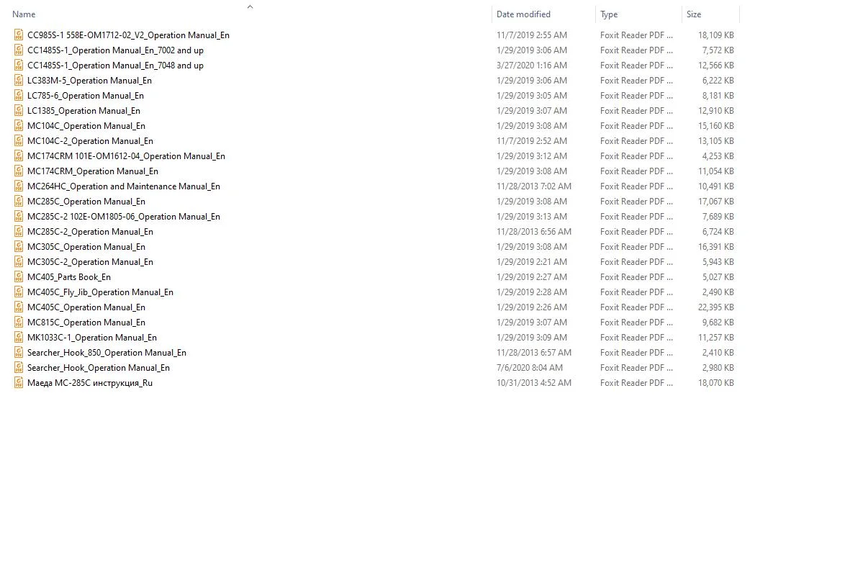
Task: Click icon beside Searcher_Hook_850_Operation Manual_En
Action: [x=19, y=353]
